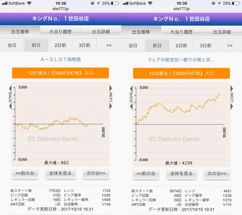Choose 3日前 day tab on left screen
Viewport: 242px width, 215px height.
click(84, 45)
